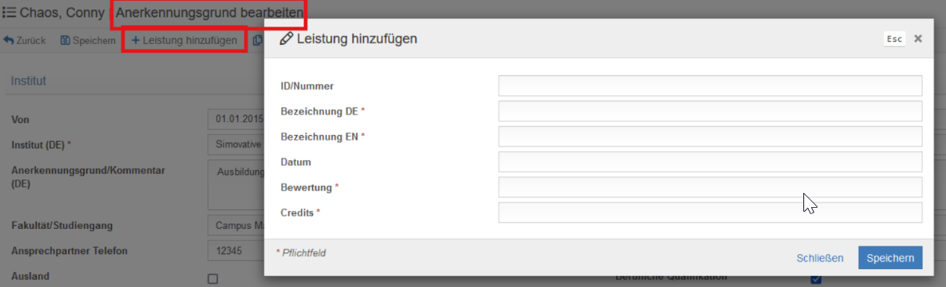Focus the Bezeichnung DE field

[x=710, y=111]
